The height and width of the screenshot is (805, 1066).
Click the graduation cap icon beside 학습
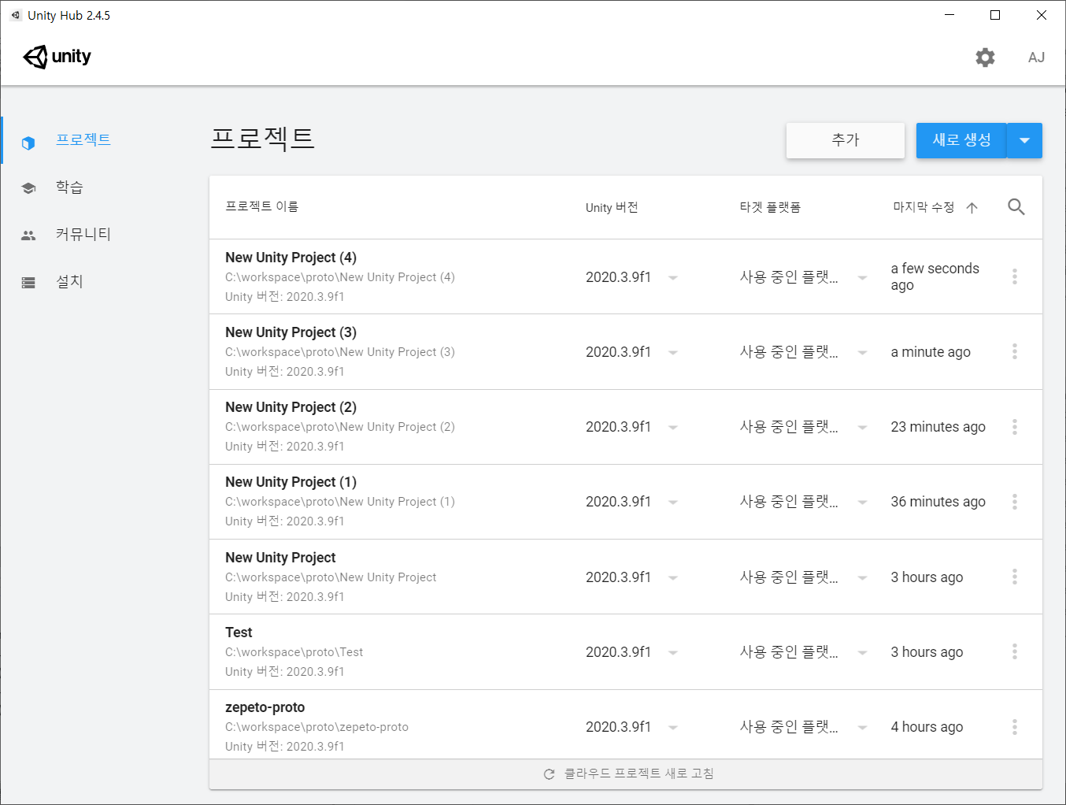pos(28,188)
